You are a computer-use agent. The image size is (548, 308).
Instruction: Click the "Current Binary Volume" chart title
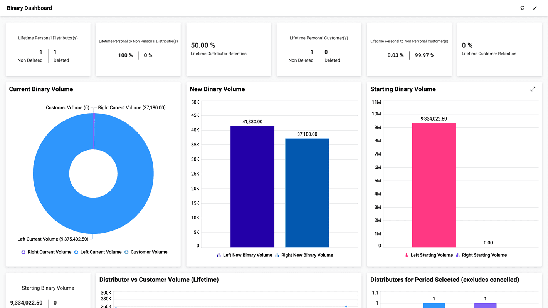pyautogui.click(x=41, y=89)
